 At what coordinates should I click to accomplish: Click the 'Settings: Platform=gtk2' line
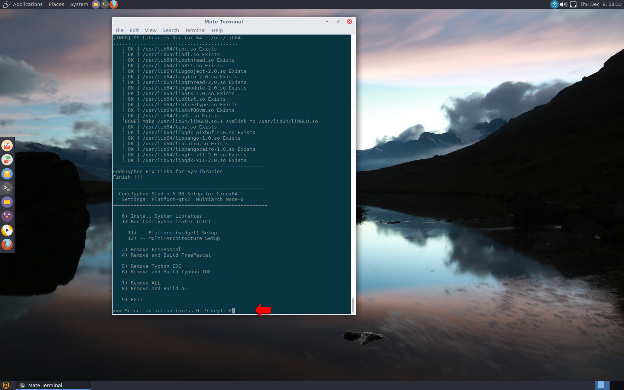183,199
